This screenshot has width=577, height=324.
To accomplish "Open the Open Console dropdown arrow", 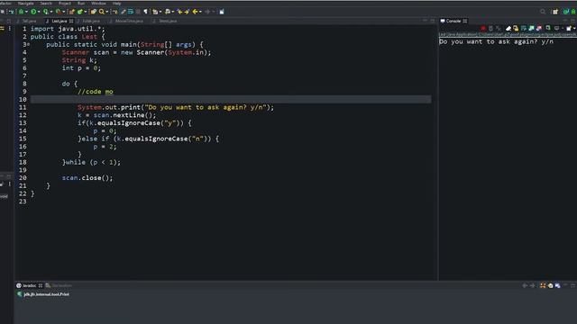I will coord(574,28).
